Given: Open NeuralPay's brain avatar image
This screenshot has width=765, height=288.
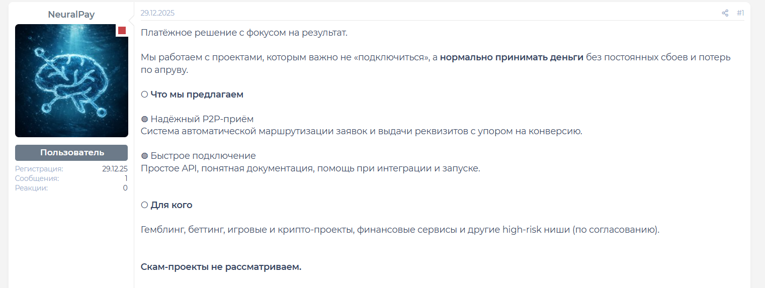Looking at the screenshot, I should [x=71, y=80].
